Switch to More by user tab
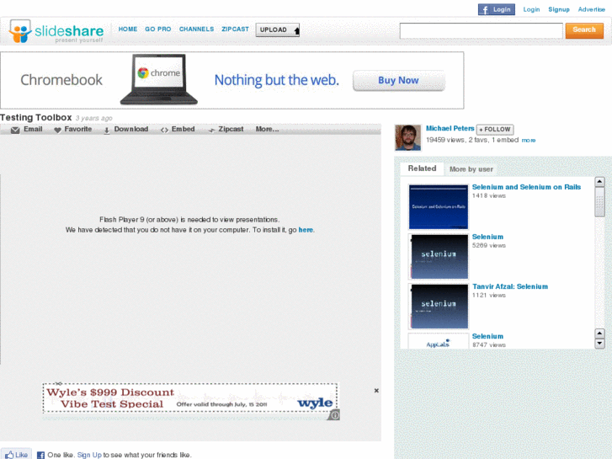This screenshot has height=459, width=612. (x=471, y=169)
